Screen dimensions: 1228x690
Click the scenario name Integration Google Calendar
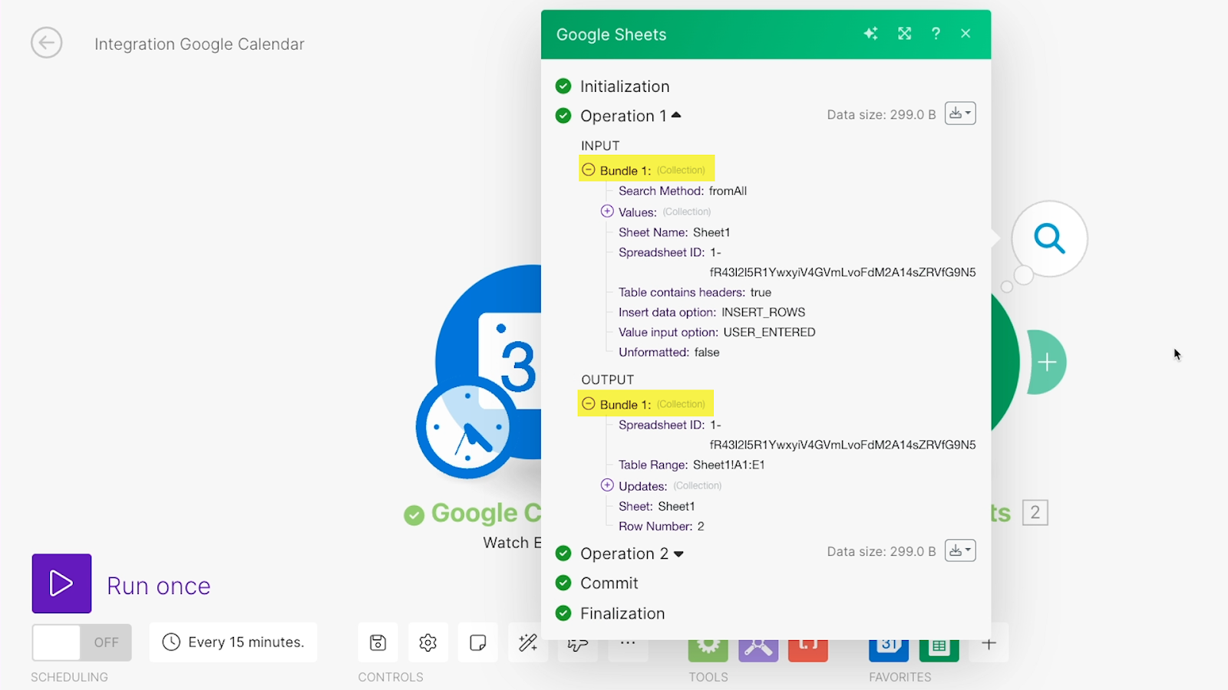(200, 44)
